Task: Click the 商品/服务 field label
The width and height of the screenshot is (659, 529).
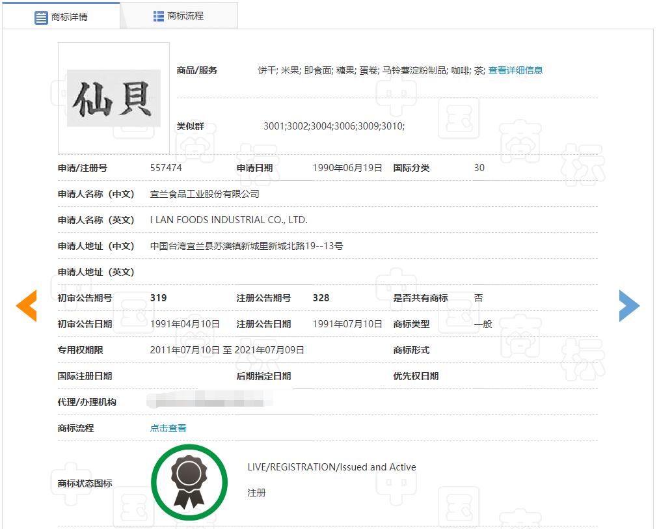Action: tap(196, 70)
